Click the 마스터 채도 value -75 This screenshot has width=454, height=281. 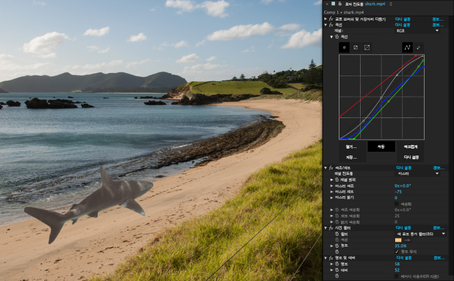(x=398, y=192)
